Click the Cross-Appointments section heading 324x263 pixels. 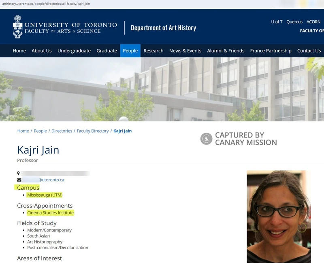pos(45,206)
